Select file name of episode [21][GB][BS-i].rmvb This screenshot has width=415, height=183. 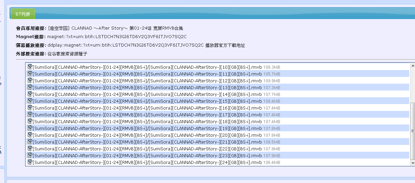[x=147, y=142]
